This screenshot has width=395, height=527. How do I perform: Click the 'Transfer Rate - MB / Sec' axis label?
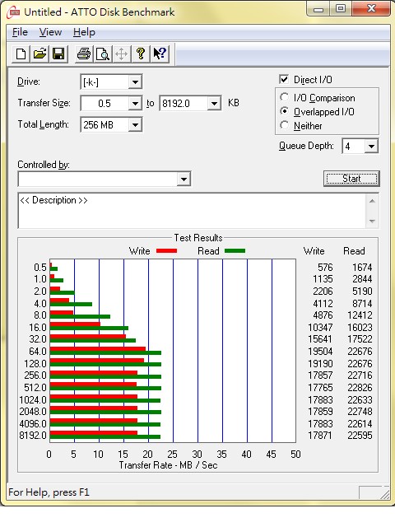[168, 465]
